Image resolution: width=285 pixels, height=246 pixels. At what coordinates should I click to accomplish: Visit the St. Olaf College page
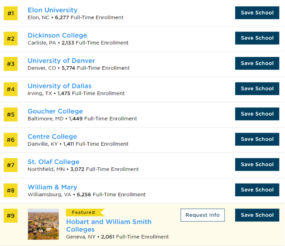click(53, 162)
